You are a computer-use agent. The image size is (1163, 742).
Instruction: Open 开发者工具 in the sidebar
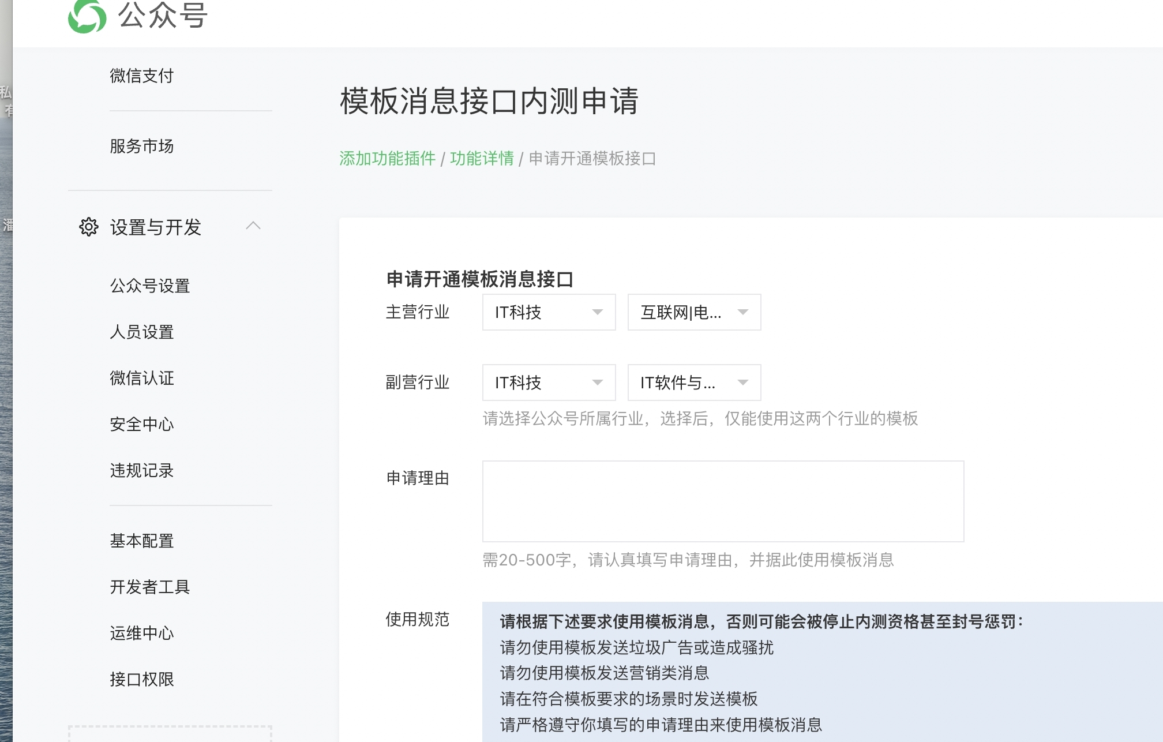150,587
